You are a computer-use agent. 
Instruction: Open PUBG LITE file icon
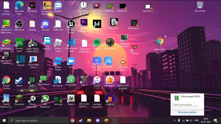58,24
